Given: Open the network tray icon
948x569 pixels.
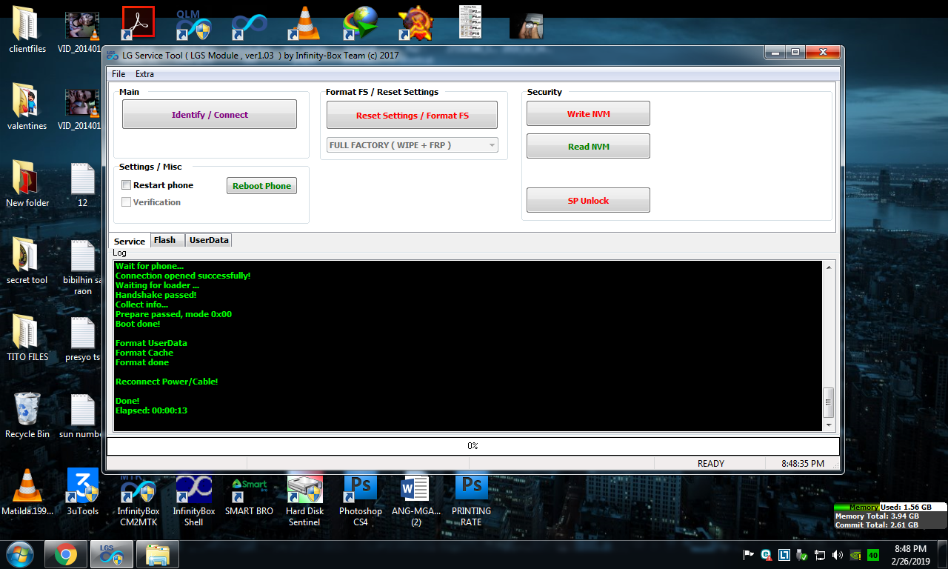Looking at the screenshot, I should [x=820, y=554].
